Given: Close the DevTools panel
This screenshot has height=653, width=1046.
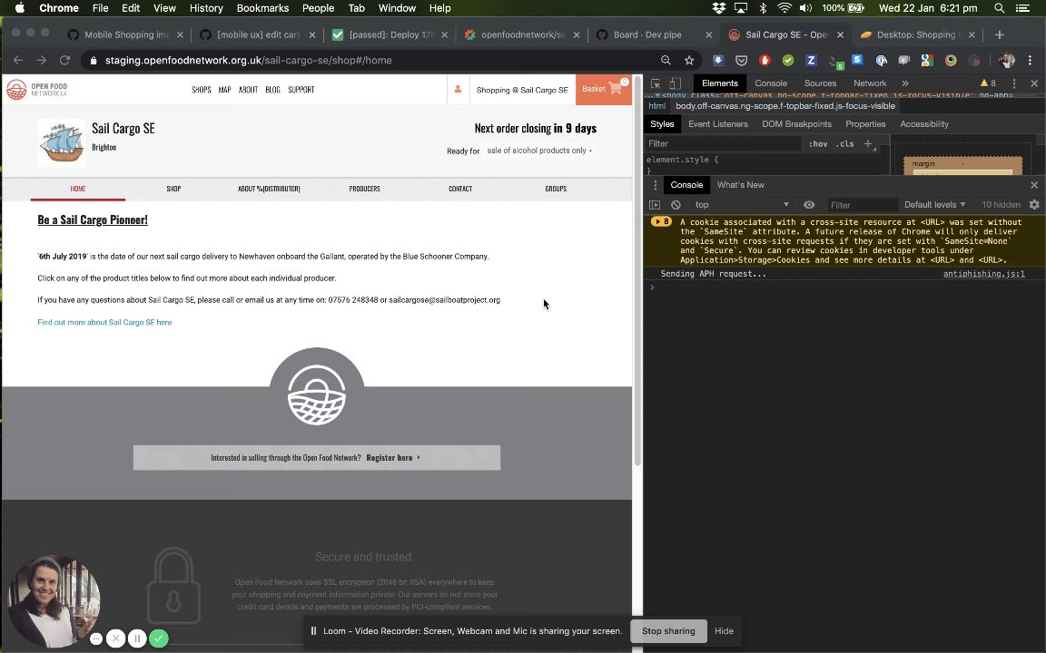Looking at the screenshot, I should [1034, 83].
